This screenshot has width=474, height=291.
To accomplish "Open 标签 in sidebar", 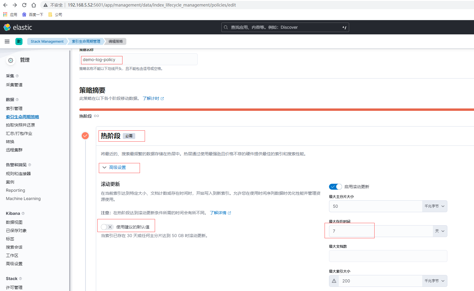I will [x=10, y=239].
